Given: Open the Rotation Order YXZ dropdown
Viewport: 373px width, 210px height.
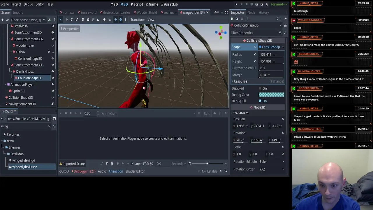Looking at the screenshot, I should point(272,169).
